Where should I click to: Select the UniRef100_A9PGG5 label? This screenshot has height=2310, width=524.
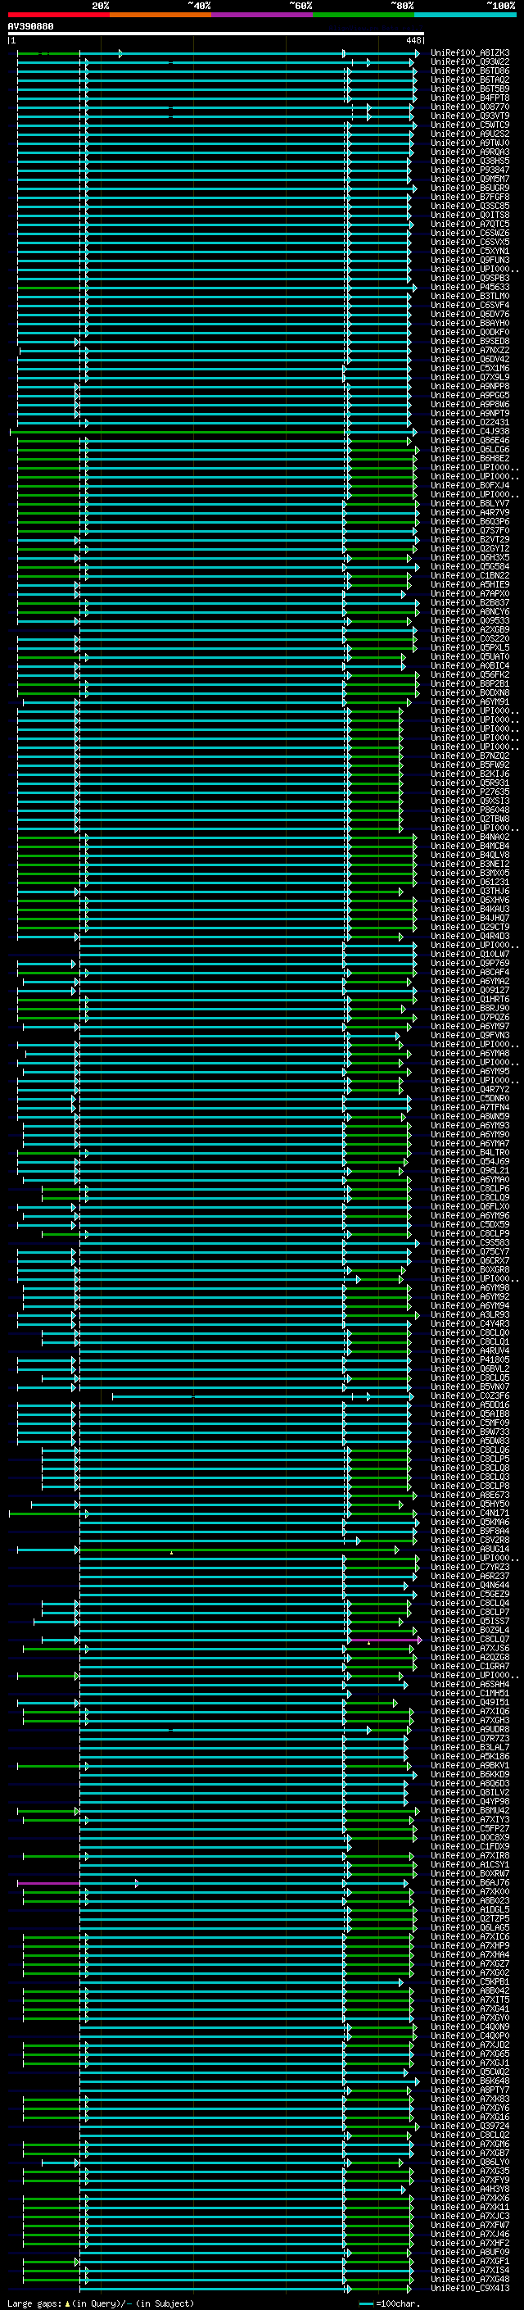(x=470, y=396)
